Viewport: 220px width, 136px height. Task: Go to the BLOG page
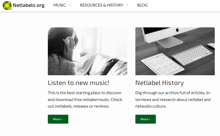(x=142, y=5)
